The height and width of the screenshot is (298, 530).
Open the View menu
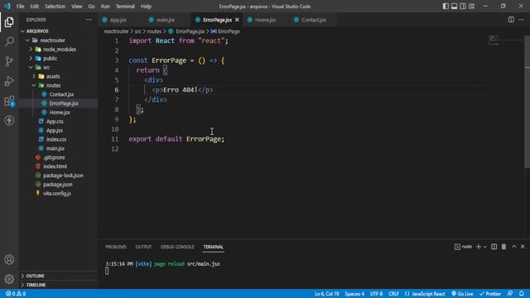point(77,6)
